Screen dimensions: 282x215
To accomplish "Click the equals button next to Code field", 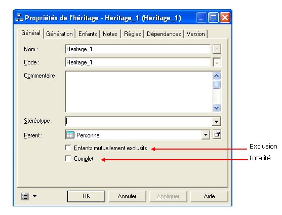I will pyautogui.click(x=217, y=62).
